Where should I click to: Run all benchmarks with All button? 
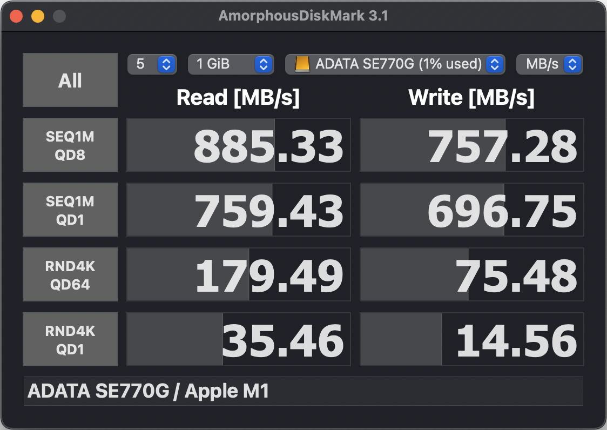(70, 80)
